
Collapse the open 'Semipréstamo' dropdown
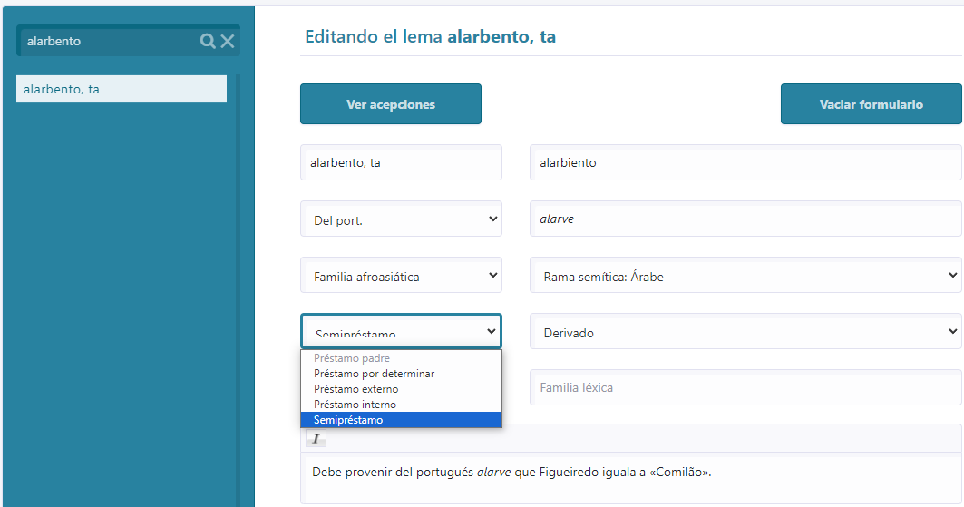click(401, 332)
